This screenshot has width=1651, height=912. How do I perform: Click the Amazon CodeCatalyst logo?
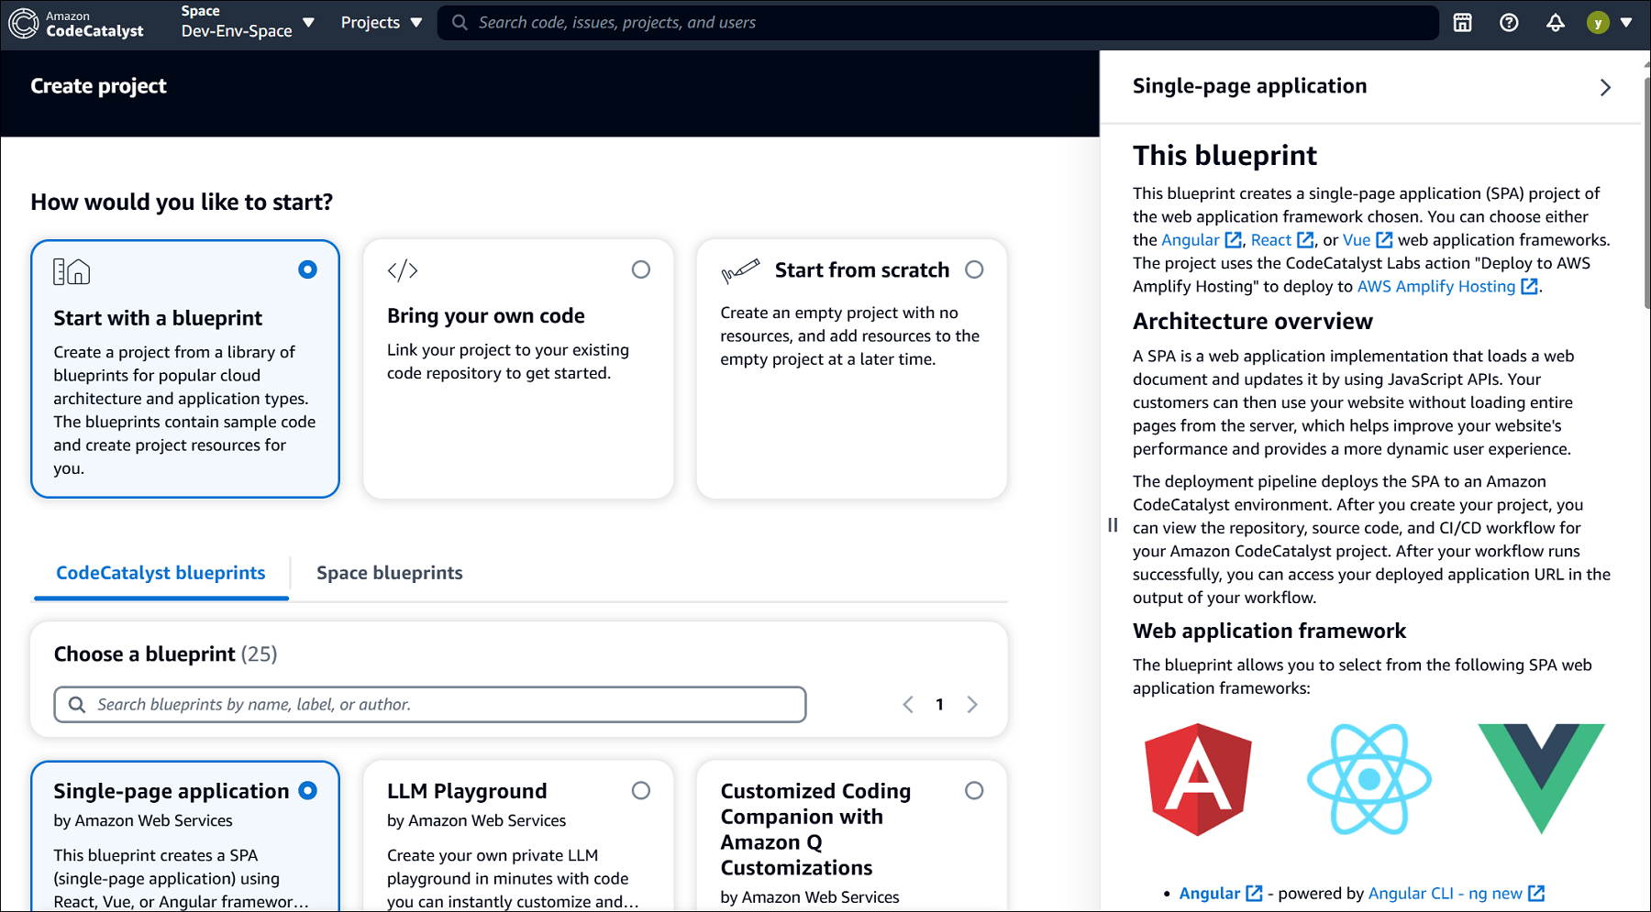point(76,23)
